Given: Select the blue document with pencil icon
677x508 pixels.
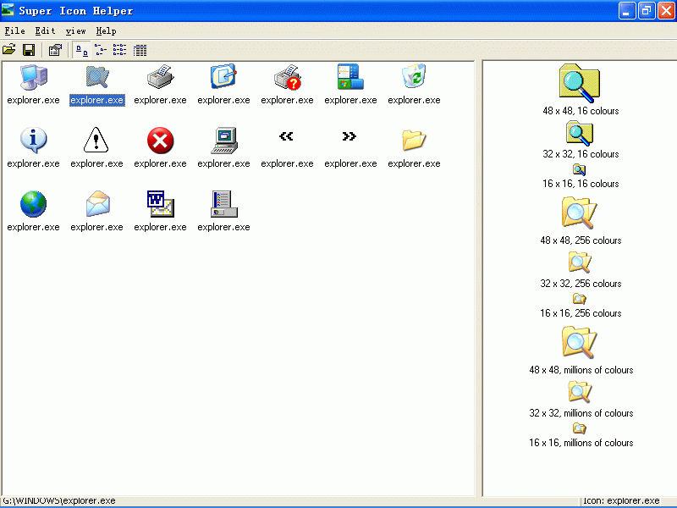Looking at the screenshot, I should [x=223, y=77].
